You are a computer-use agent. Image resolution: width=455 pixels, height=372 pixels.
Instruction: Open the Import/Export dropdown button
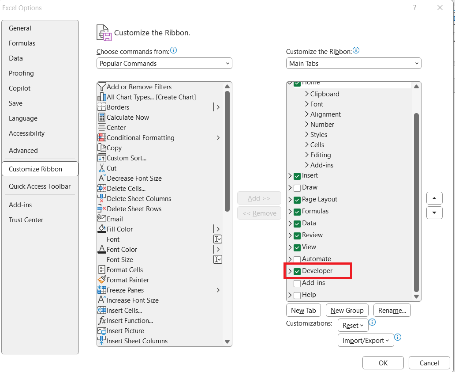point(365,340)
